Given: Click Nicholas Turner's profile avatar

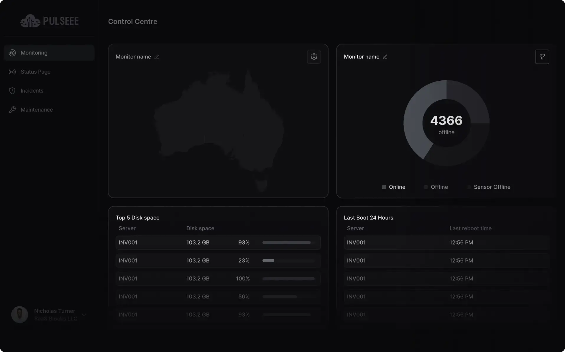Looking at the screenshot, I should click(x=19, y=315).
